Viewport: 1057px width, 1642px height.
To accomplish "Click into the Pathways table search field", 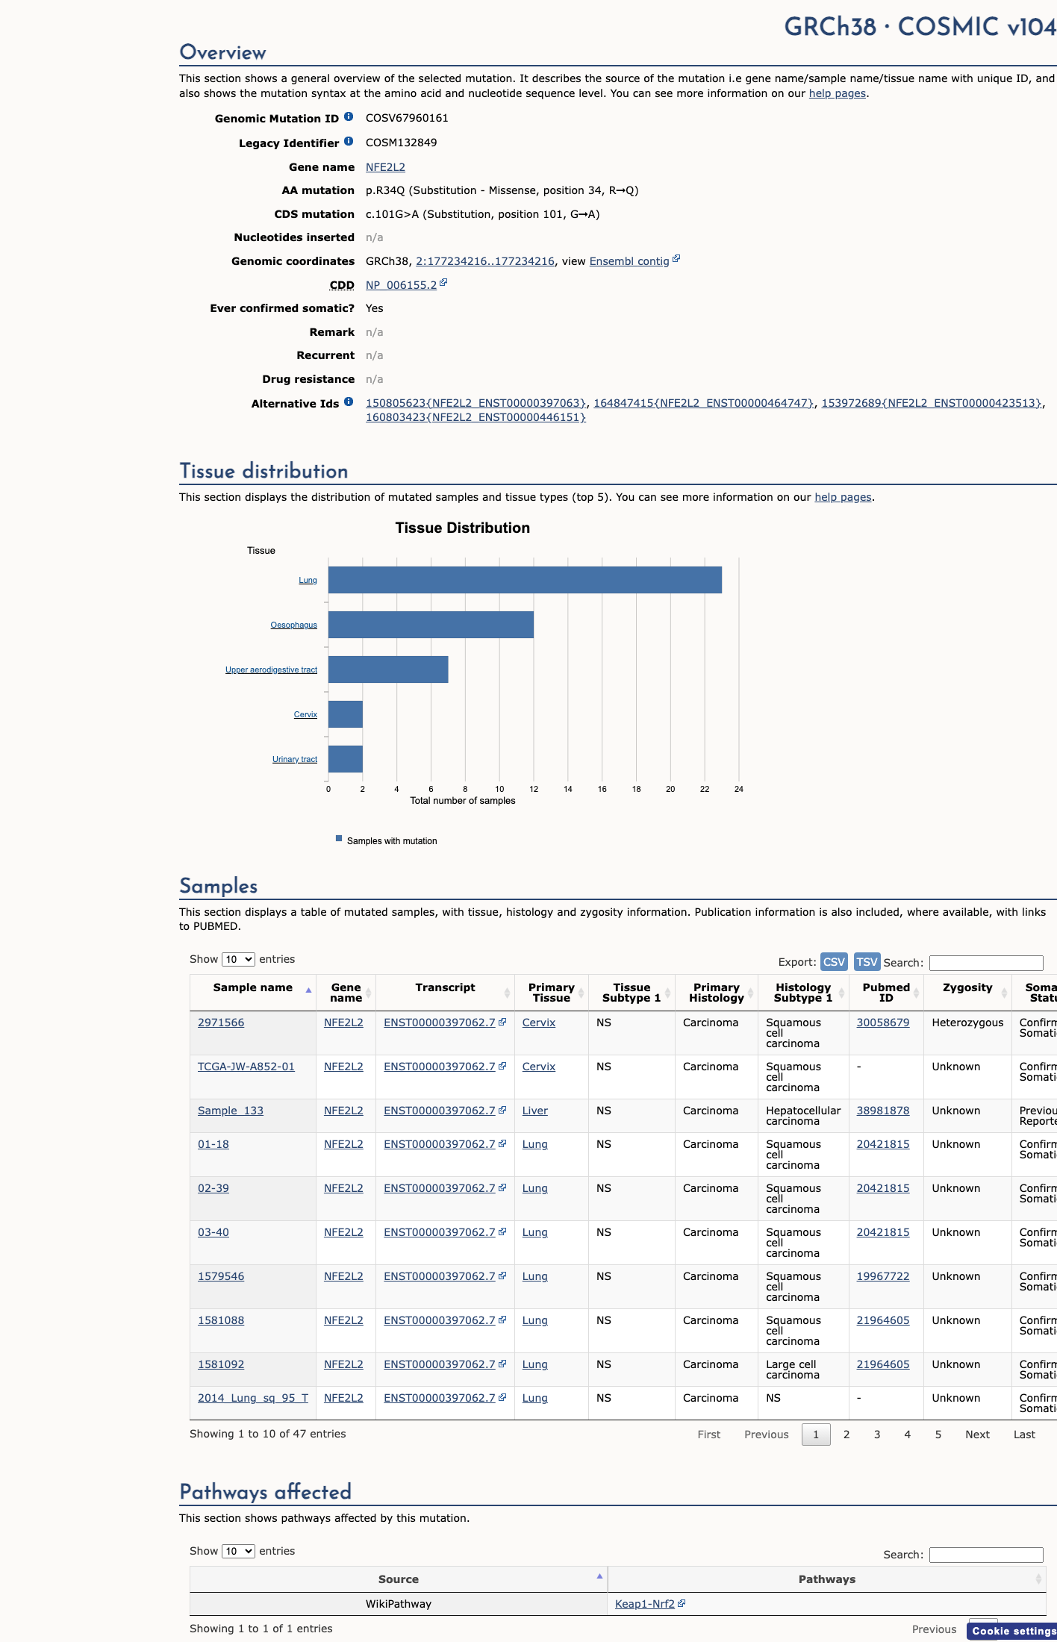I will 986,1555.
